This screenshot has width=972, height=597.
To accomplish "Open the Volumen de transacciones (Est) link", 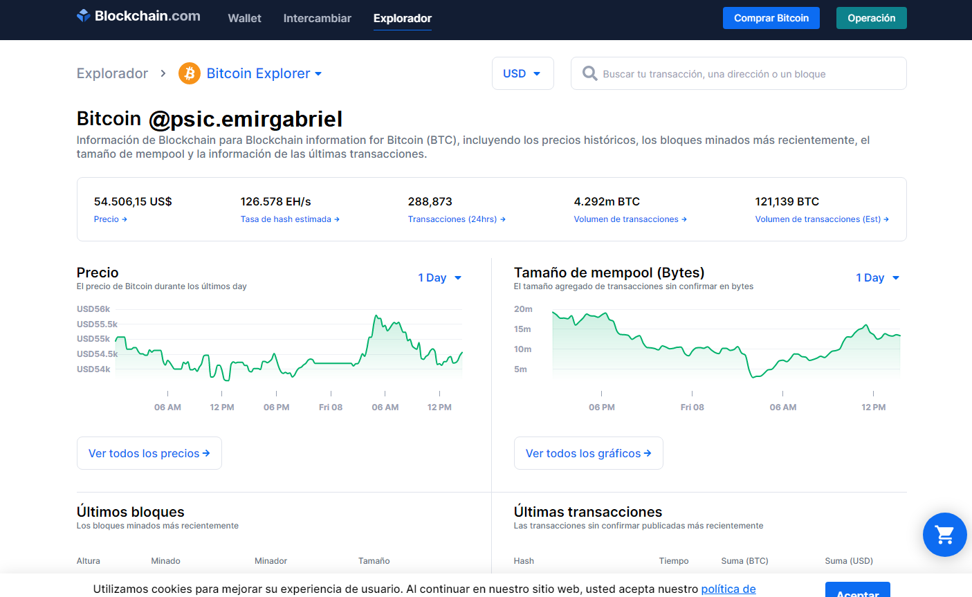I will tap(822, 219).
